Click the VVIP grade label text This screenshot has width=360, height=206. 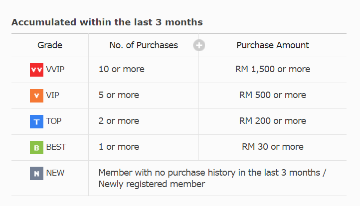click(55, 69)
